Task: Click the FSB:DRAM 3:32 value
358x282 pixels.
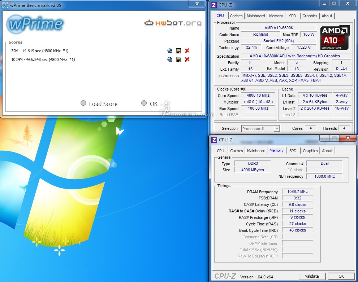Action: pos(298,198)
